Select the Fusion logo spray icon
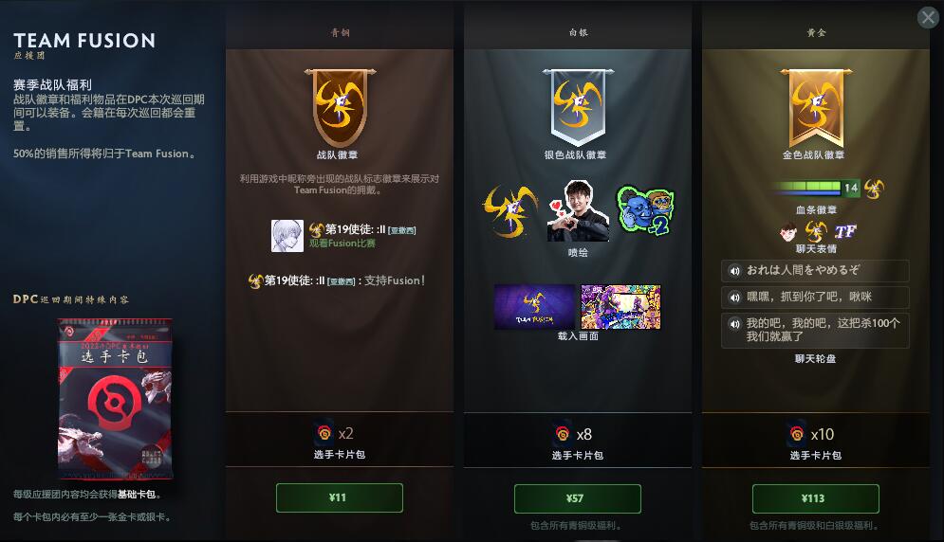 point(511,211)
